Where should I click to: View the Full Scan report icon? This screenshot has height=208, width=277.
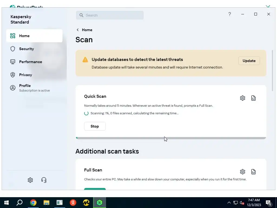click(x=253, y=172)
